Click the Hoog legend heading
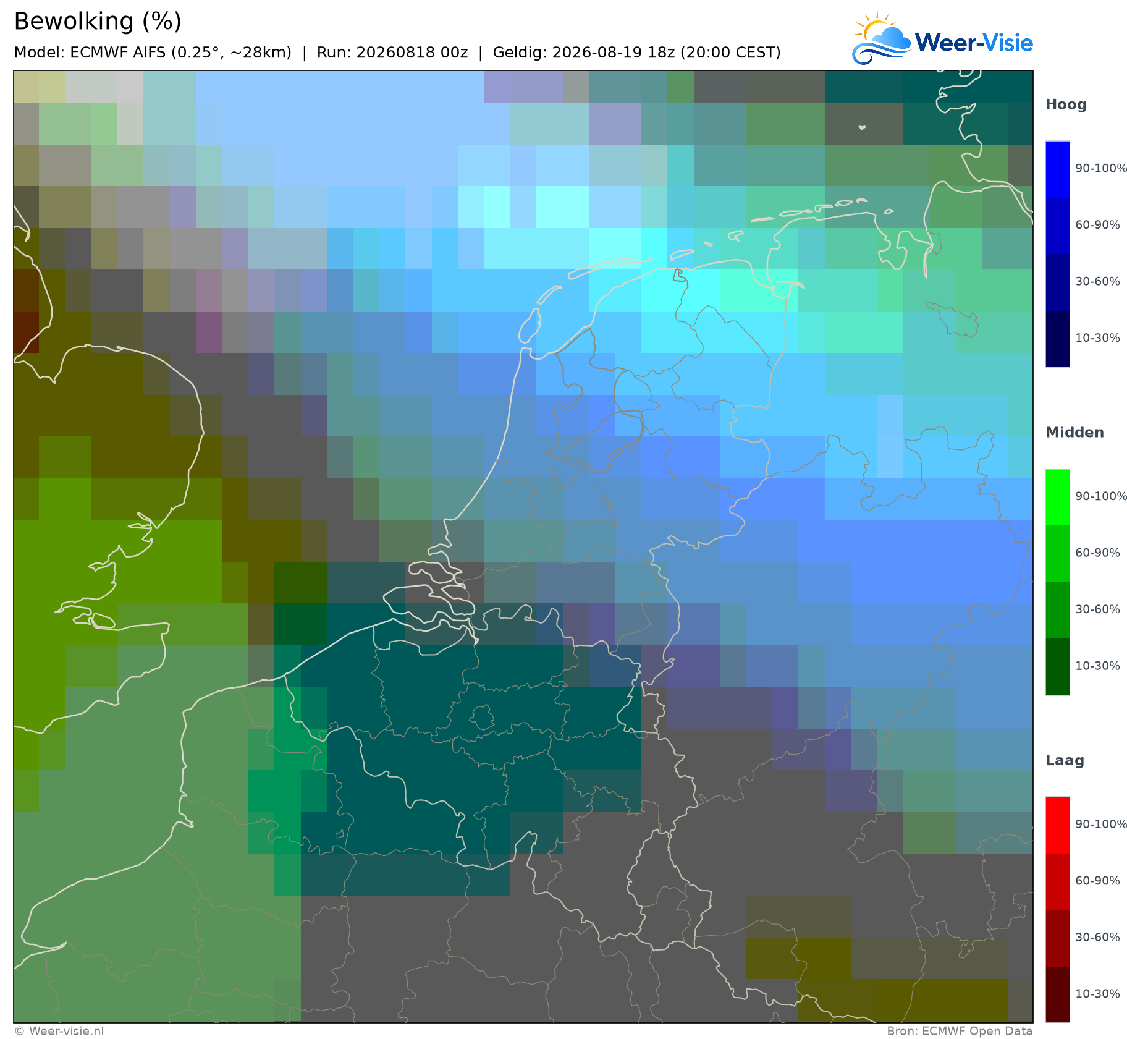This screenshot has width=1127, height=1039. point(1066,105)
